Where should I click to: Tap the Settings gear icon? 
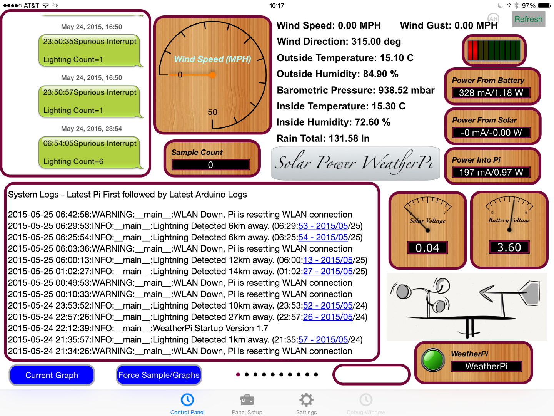pyautogui.click(x=306, y=400)
